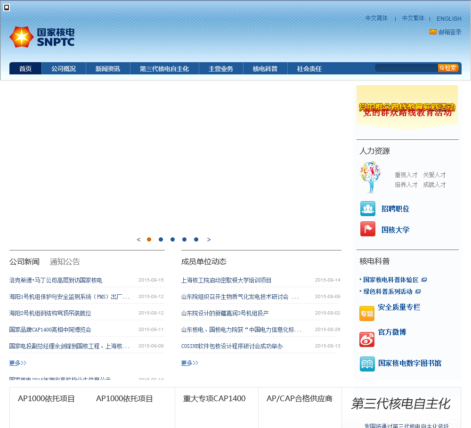Image resolution: width=471 pixels, height=428 pixels.
Task: Click the SNPTC sun logo
Action: (21, 37)
